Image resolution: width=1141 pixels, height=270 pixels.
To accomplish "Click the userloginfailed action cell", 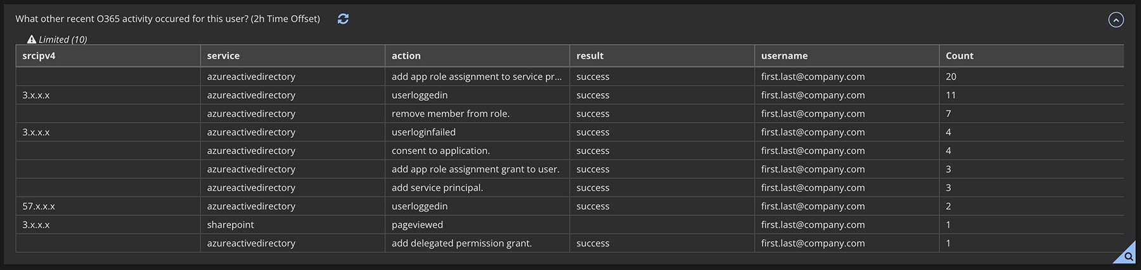I will pyautogui.click(x=477, y=132).
